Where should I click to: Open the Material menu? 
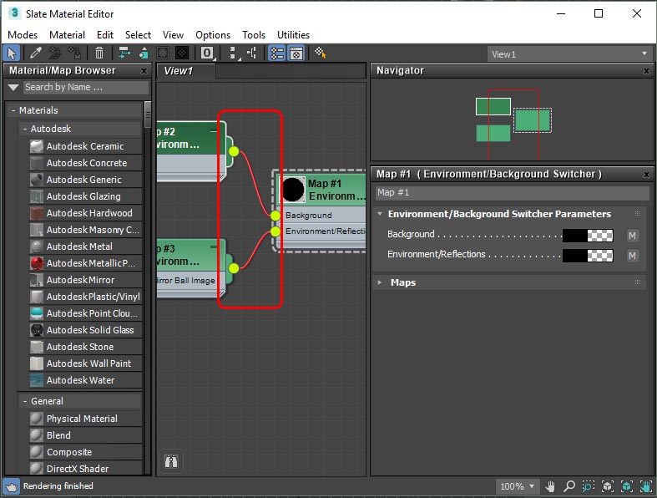(x=67, y=35)
